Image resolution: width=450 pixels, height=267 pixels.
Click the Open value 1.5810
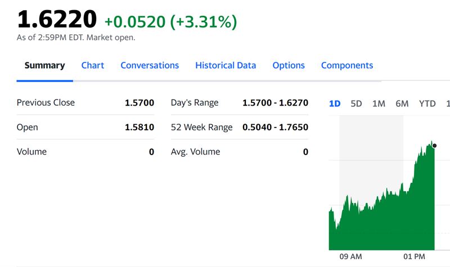pos(139,127)
